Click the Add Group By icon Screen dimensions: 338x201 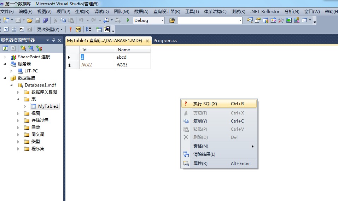pyautogui.click(x=89, y=29)
